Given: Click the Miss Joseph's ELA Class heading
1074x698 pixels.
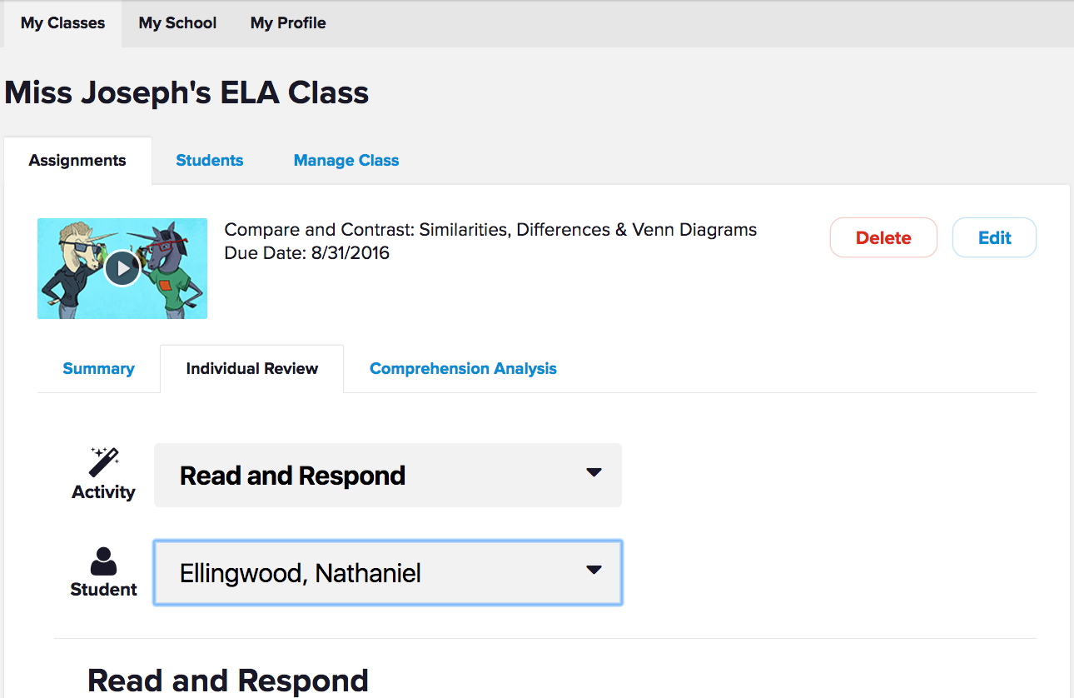Looking at the screenshot, I should [x=186, y=92].
